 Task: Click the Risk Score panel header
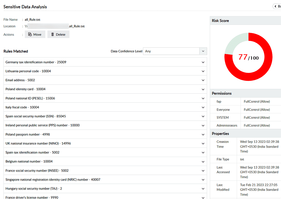click(246, 21)
